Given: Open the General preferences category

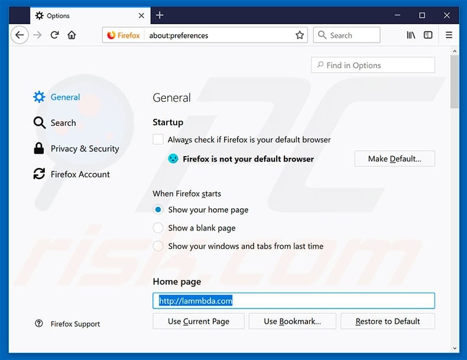Looking at the screenshot, I should click(57, 97).
